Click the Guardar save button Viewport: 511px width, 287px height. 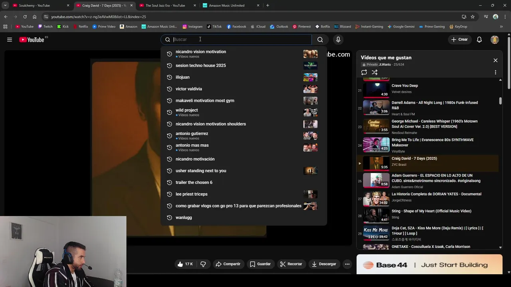(x=260, y=264)
